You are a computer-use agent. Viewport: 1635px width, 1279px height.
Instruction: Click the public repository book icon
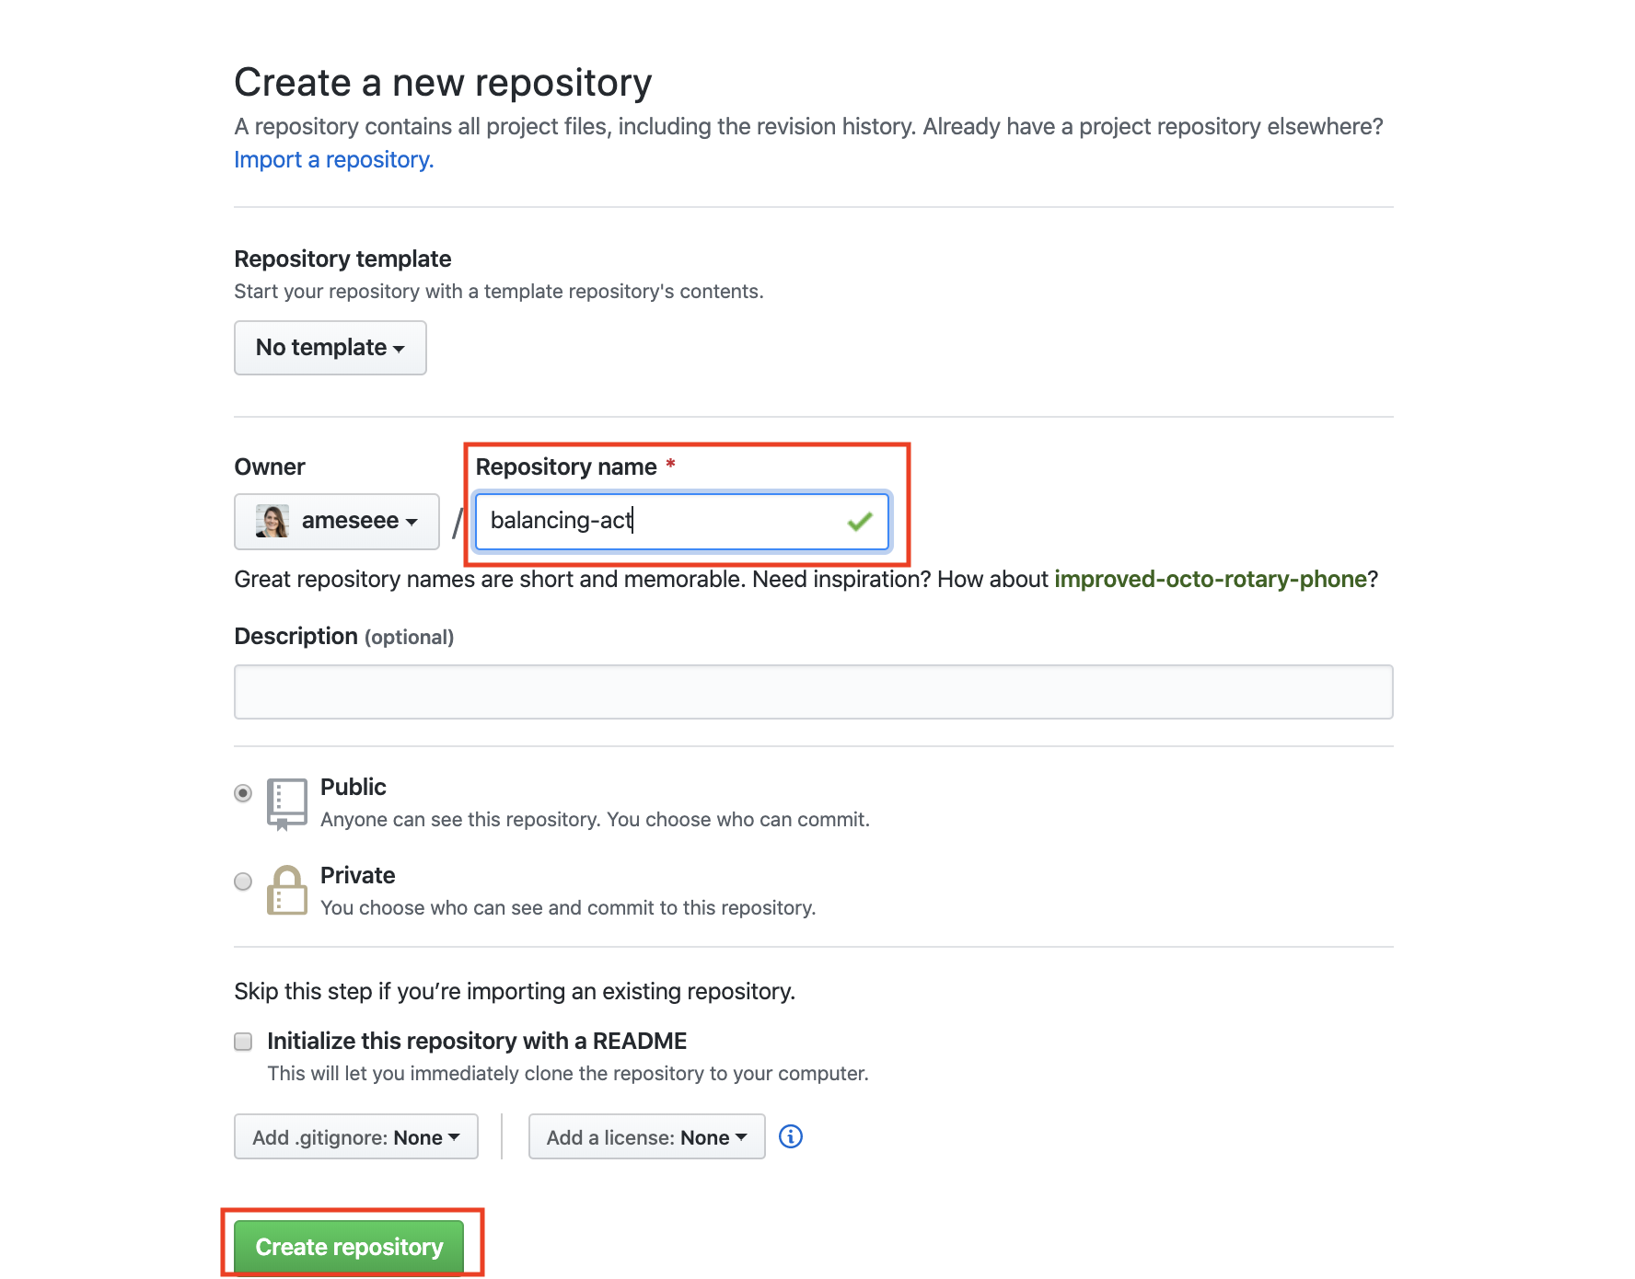(286, 803)
